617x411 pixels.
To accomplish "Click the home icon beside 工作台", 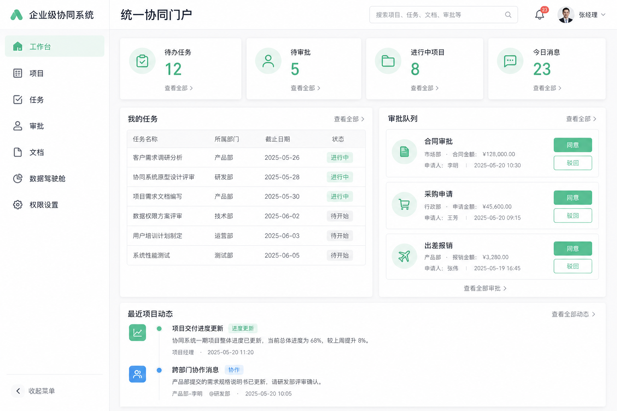I will (18, 47).
